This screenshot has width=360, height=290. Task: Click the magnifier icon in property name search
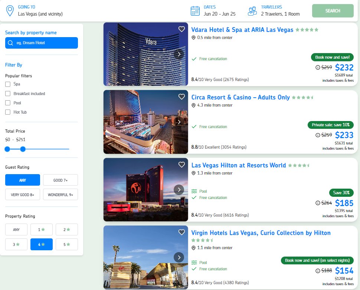pos(10,43)
